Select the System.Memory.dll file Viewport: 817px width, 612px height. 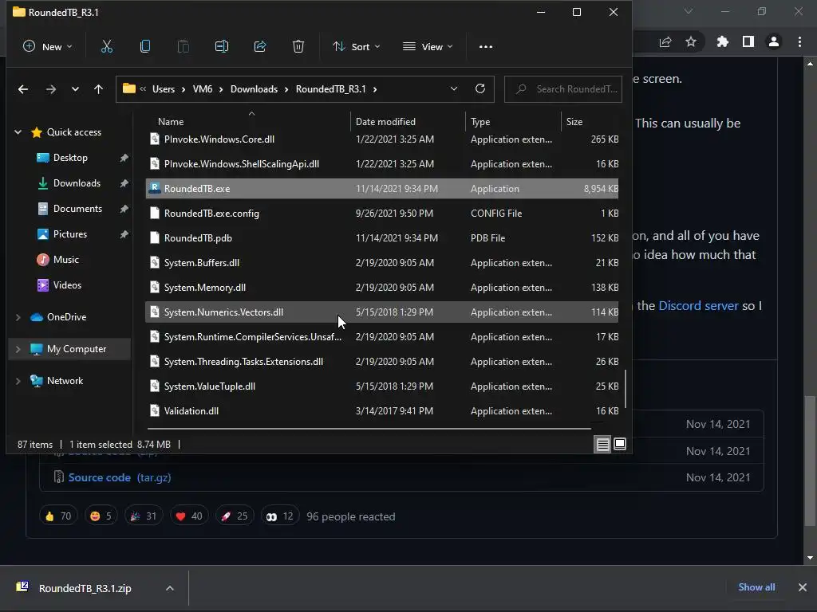(x=382, y=287)
